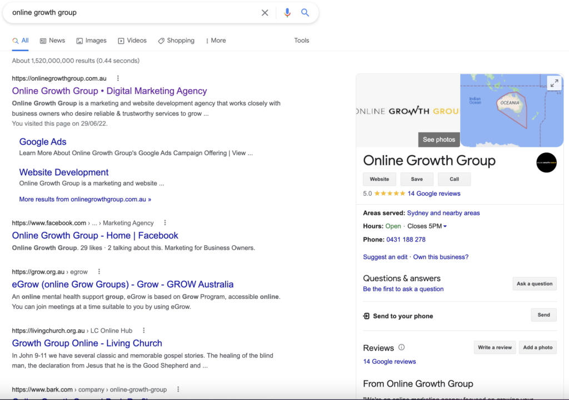Click the Open hours status text

coord(393,226)
